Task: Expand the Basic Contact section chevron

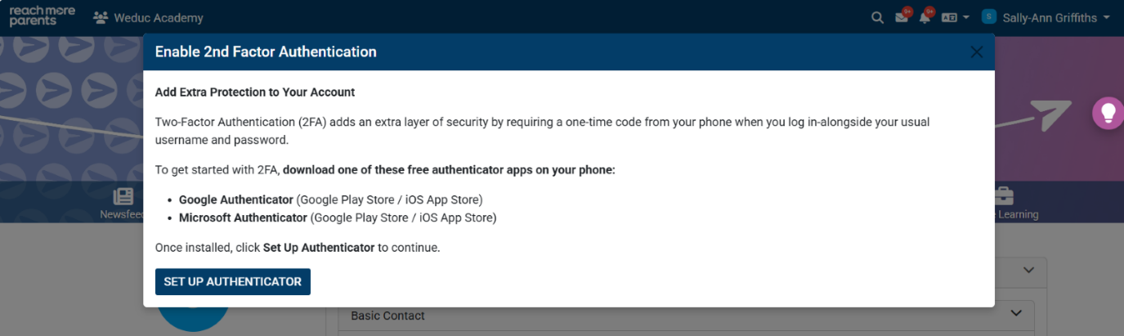Action: 1016,313
